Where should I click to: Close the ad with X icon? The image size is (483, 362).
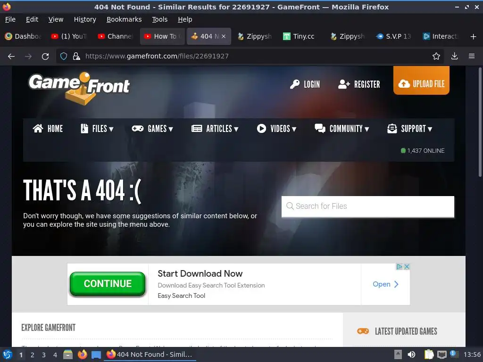tap(407, 267)
